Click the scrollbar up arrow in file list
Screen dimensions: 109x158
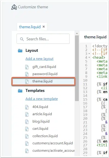[77, 33]
